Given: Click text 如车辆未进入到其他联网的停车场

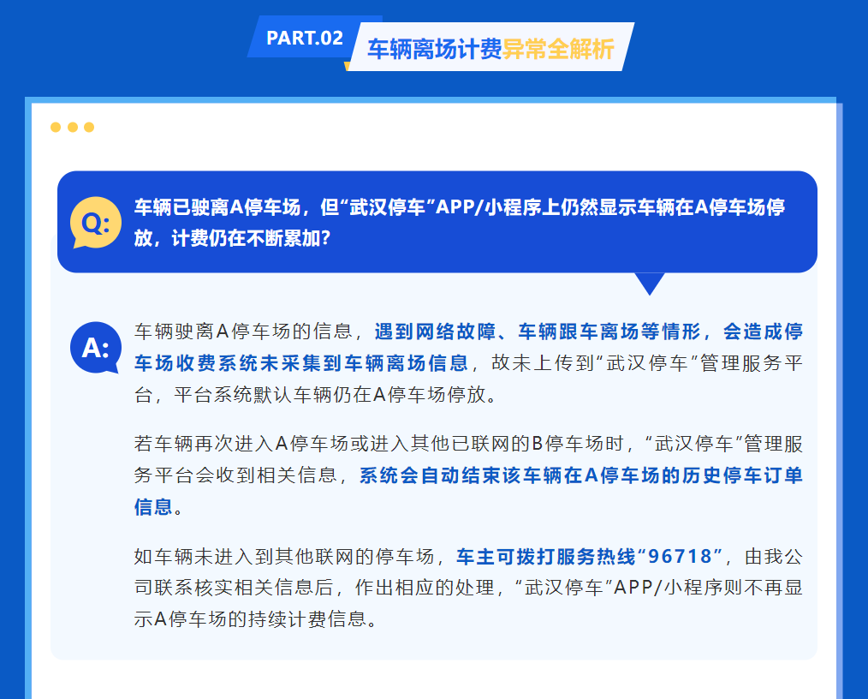Looking at the screenshot, I should tap(284, 556).
